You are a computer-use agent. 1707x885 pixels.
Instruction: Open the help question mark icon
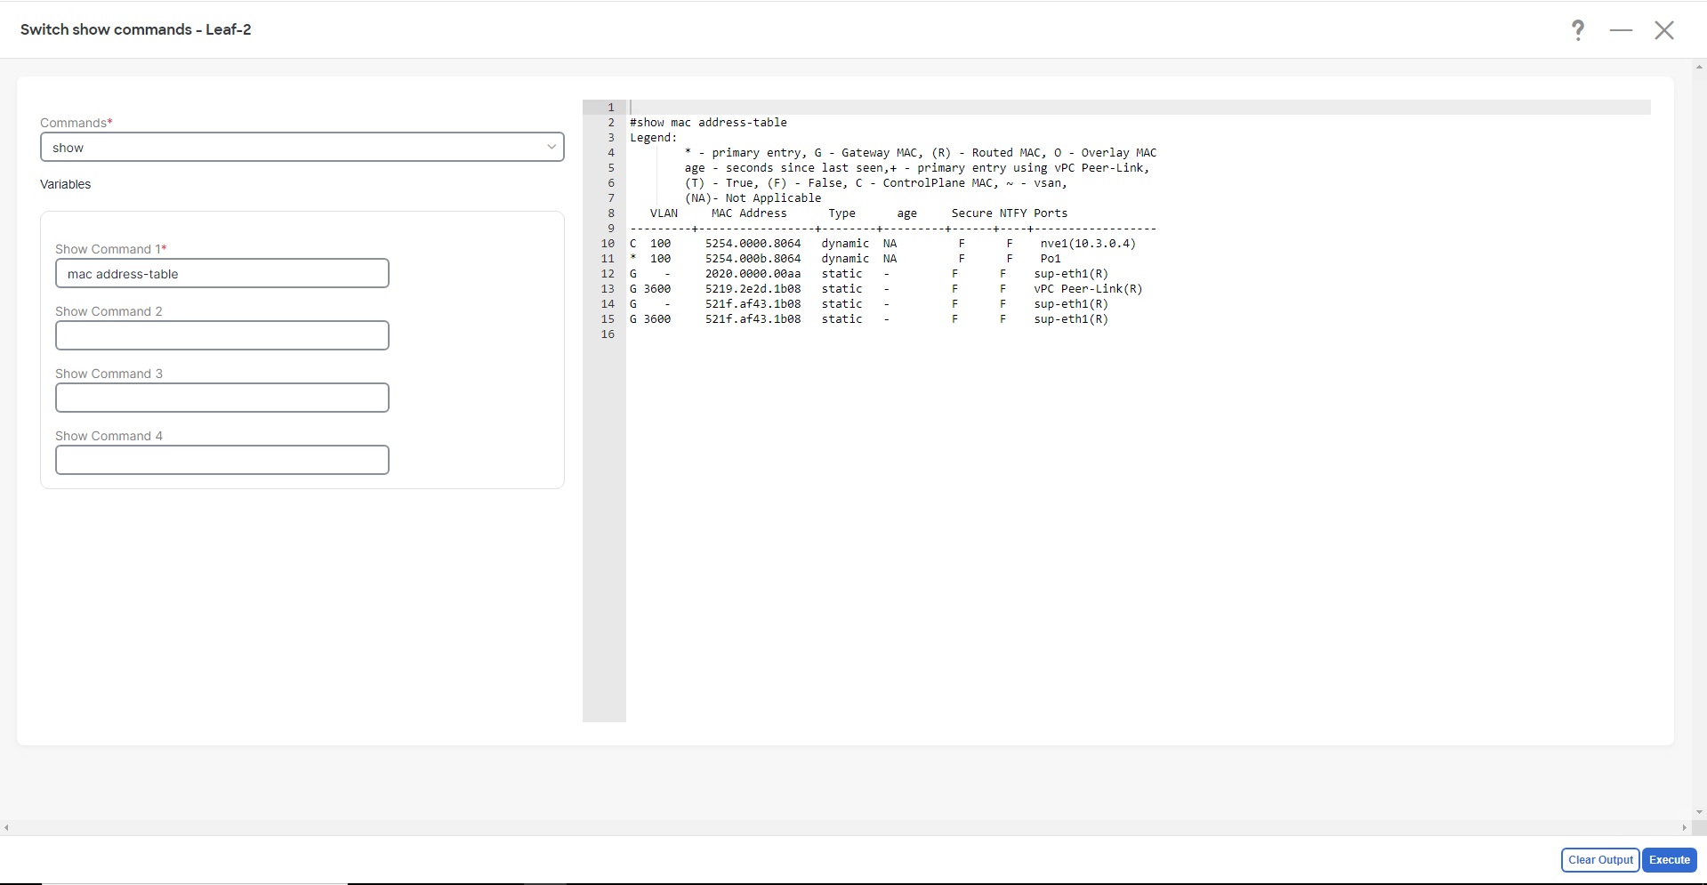point(1577,30)
